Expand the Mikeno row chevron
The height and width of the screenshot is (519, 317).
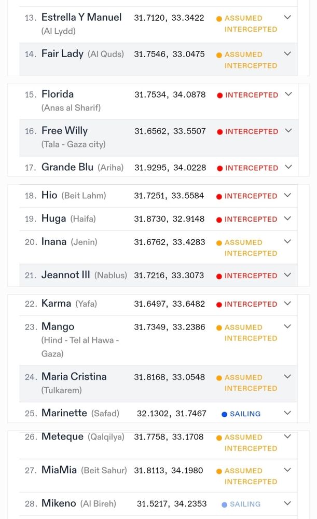[288, 503]
